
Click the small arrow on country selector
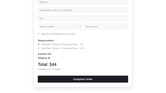coord(80,26)
